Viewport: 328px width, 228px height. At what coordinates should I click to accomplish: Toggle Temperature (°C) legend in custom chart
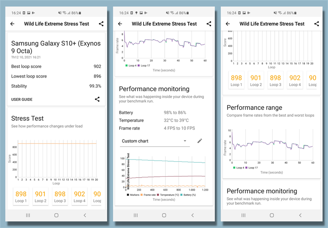(x=168, y=195)
